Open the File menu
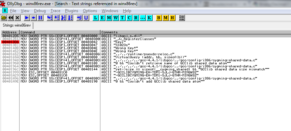 click(x=13, y=11)
